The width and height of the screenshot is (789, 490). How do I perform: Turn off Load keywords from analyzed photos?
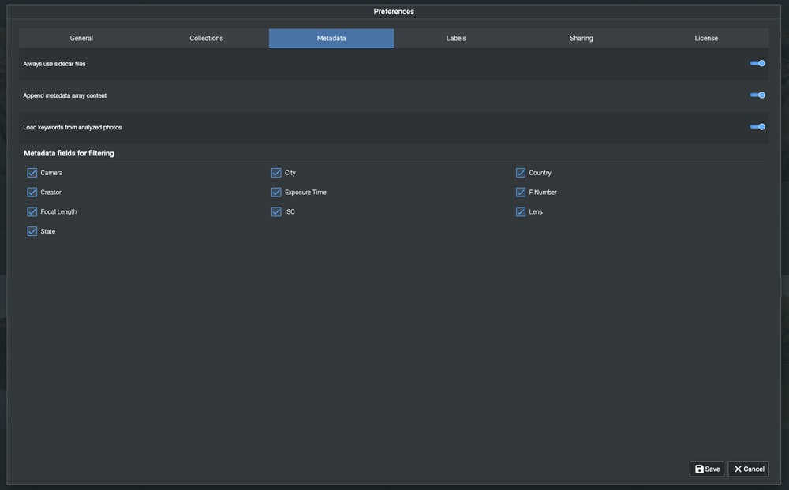tap(757, 126)
